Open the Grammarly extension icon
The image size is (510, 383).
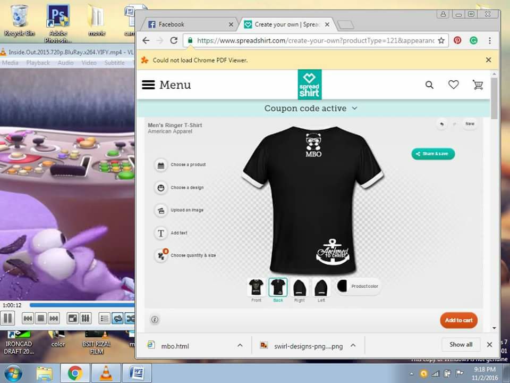click(473, 40)
